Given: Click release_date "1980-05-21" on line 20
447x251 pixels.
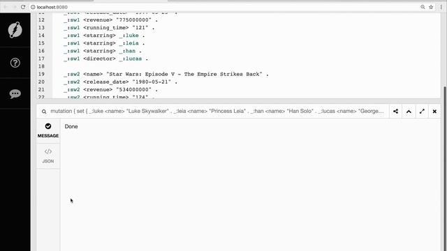Looking at the screenshot, I should pos(120,82).
